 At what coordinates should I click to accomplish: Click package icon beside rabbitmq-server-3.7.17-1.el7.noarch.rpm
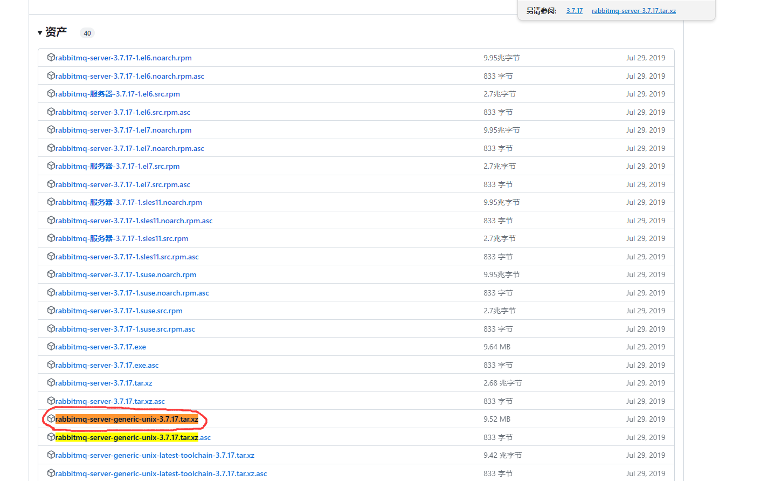[x=51, y=129]
